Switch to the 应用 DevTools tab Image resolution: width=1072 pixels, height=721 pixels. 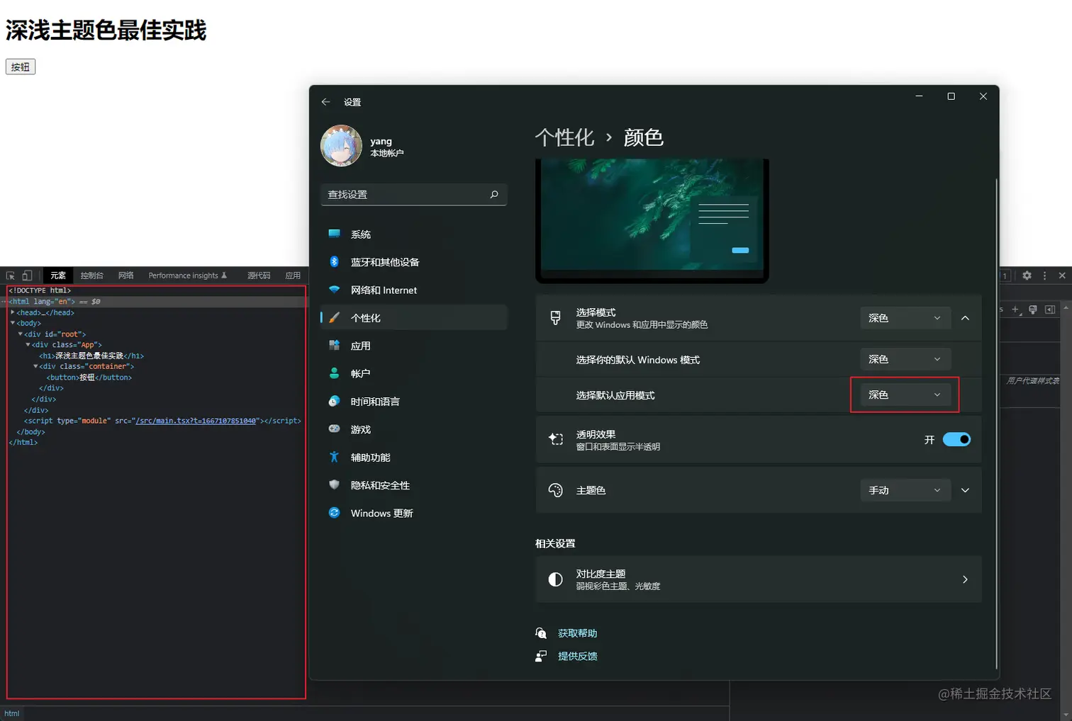(293, 276)
